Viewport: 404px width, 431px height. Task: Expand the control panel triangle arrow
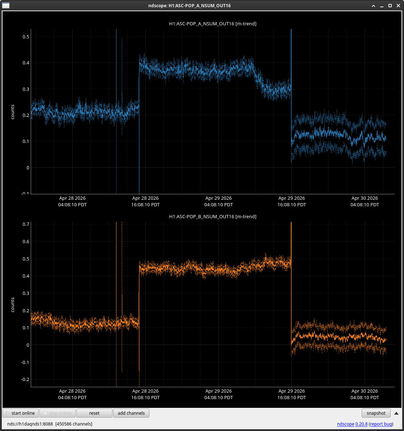[396, 413]
